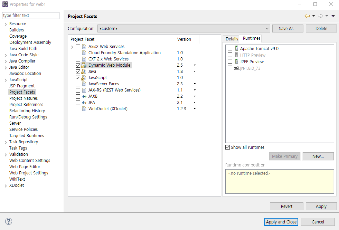Viewport: 339px width, 230px height.
Task: Open the JAXB version dropdown arrow
Action: 195,96
